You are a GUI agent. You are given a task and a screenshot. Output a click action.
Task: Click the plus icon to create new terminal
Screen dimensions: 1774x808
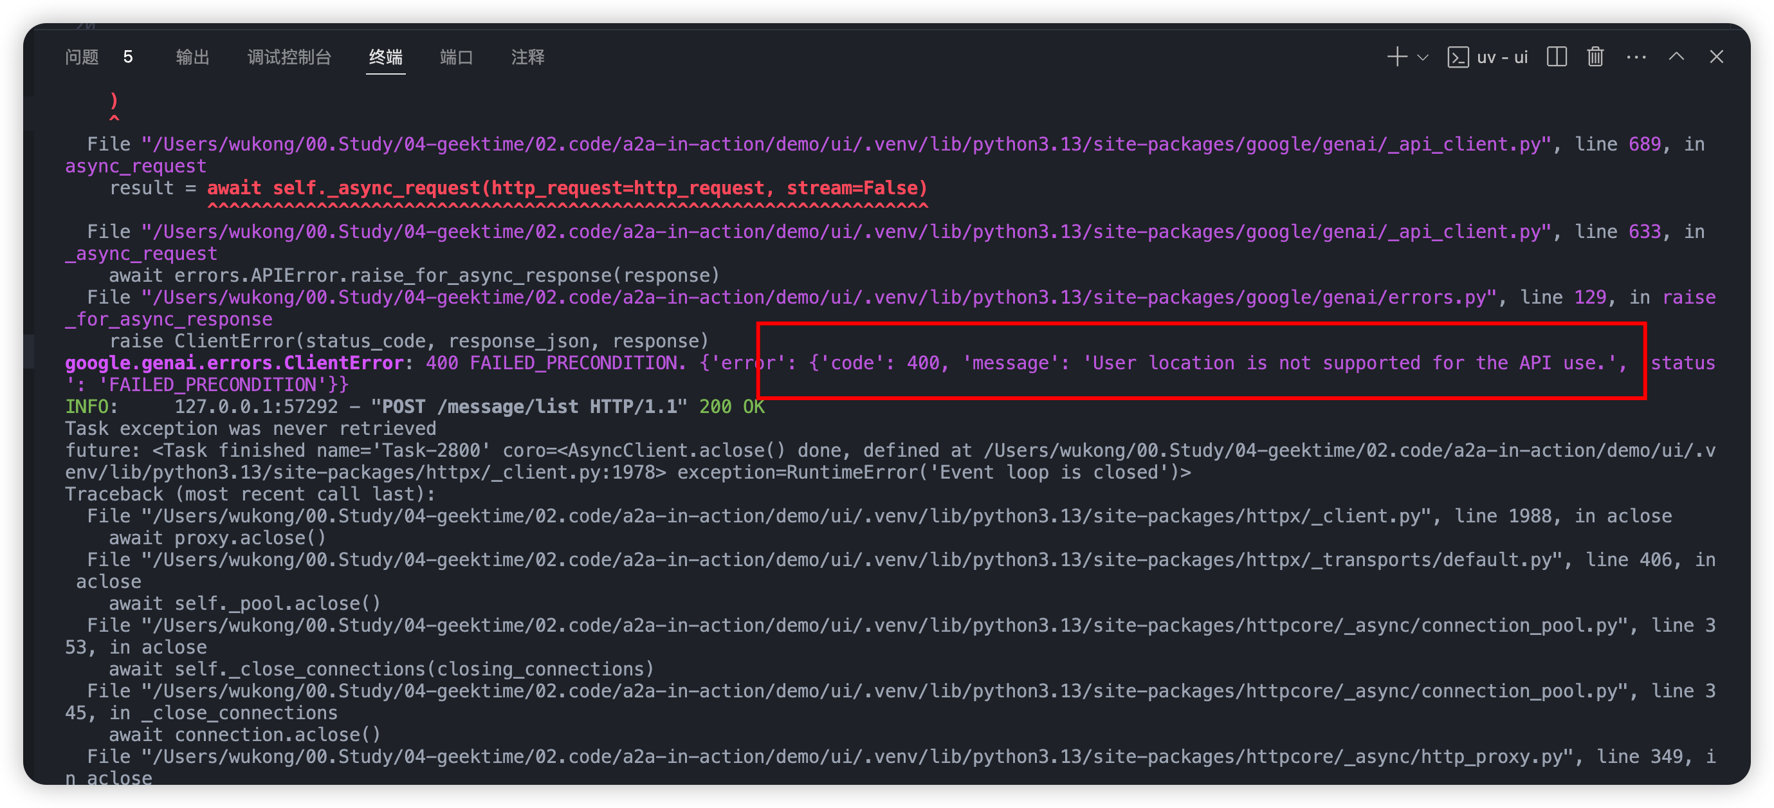(1396, 57)
